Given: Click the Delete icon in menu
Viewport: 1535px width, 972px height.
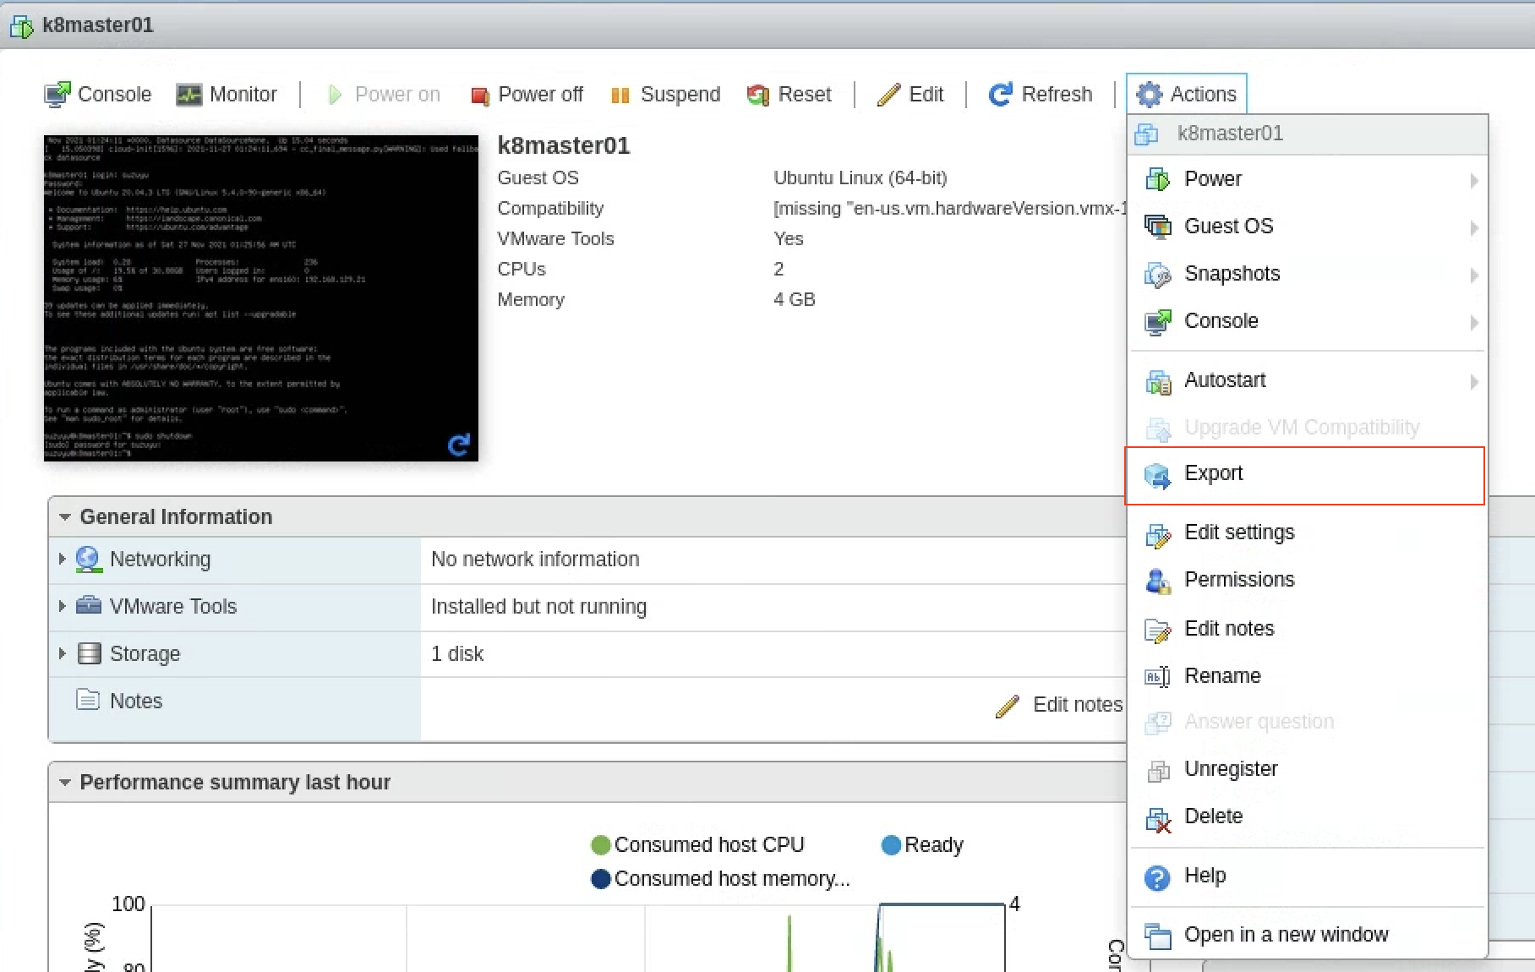Looking at the screenshot, I should click(x=1157, y=818).
